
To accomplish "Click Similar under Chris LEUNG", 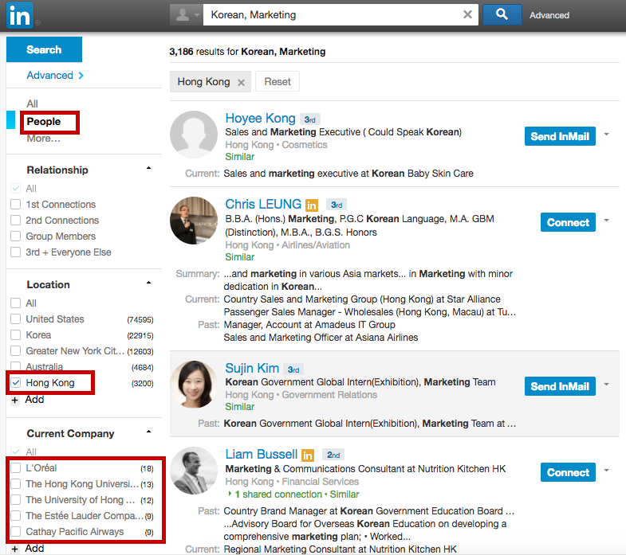I will click(239, 257).
